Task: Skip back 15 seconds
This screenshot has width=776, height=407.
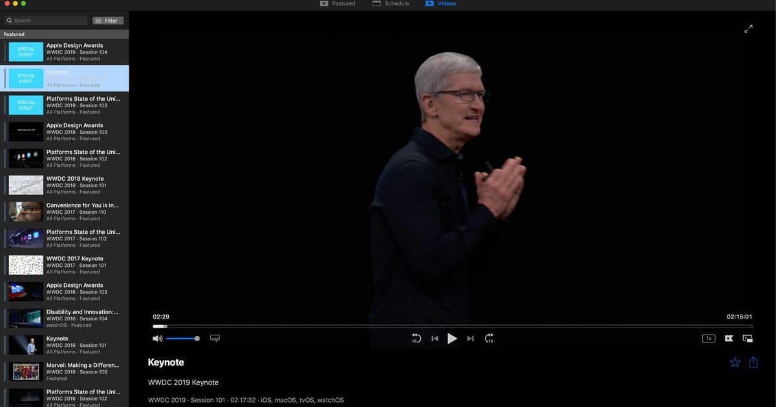Action: pos(416,338)
